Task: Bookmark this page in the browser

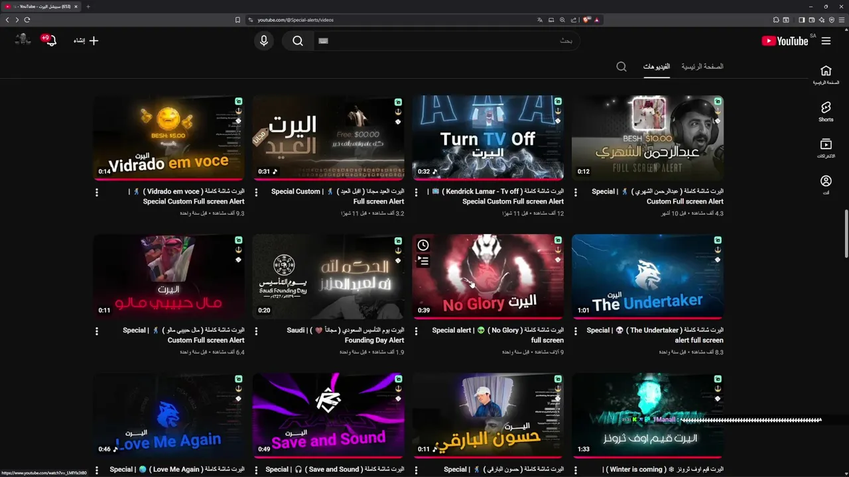Action: click(237, 20)
